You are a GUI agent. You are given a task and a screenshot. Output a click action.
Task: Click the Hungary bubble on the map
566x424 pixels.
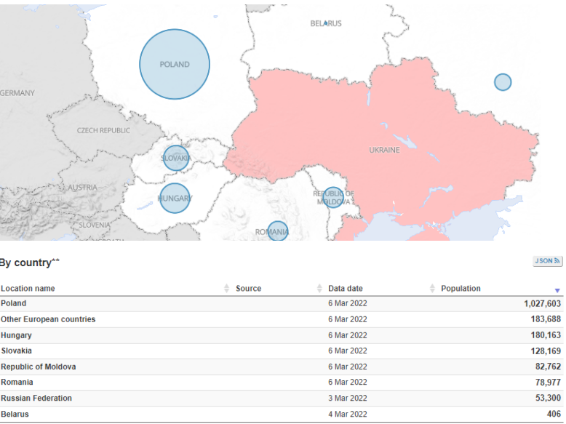click(x=175, y=198)
